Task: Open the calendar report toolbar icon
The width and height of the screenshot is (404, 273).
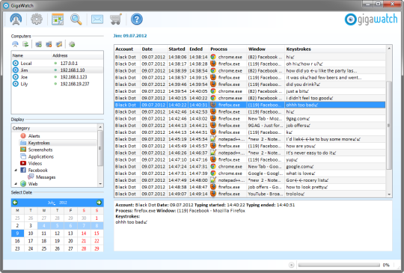Action: pyautogui.click(x=58, y=19)
